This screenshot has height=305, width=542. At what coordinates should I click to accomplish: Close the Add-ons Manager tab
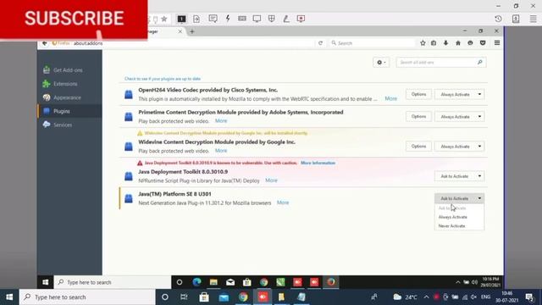(180, 31)
